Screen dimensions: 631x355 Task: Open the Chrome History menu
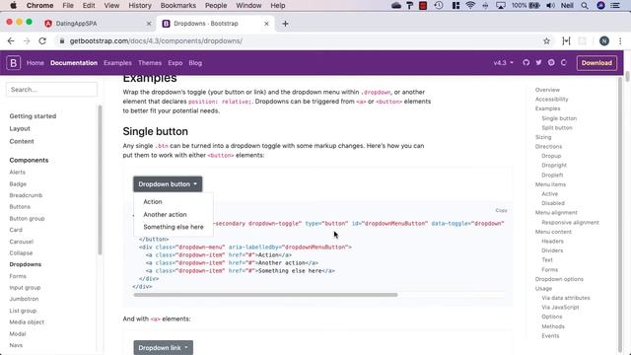click(x=140, y=5)
